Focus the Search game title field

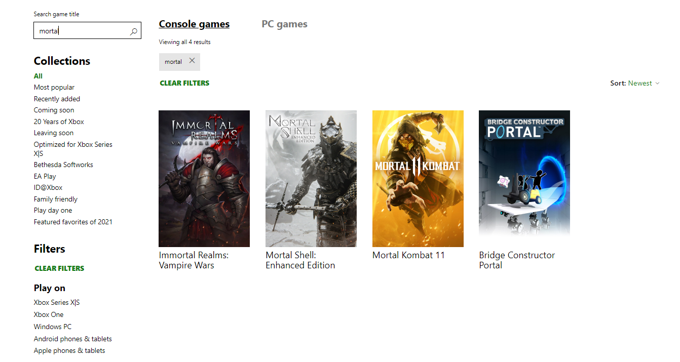[x=87, y=31]
